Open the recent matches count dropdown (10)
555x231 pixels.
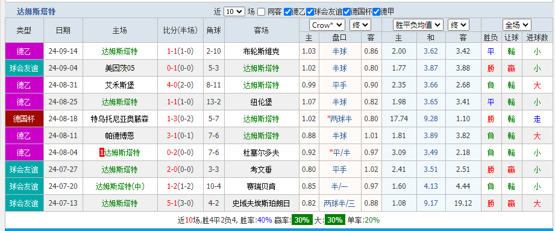234,11
